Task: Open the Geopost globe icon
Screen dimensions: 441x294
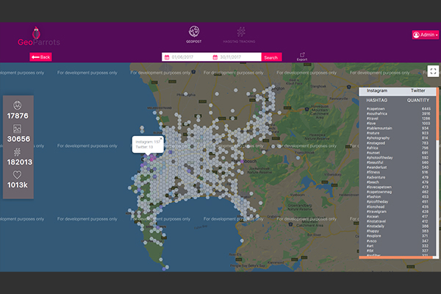Action: click(x=194, y=31)
